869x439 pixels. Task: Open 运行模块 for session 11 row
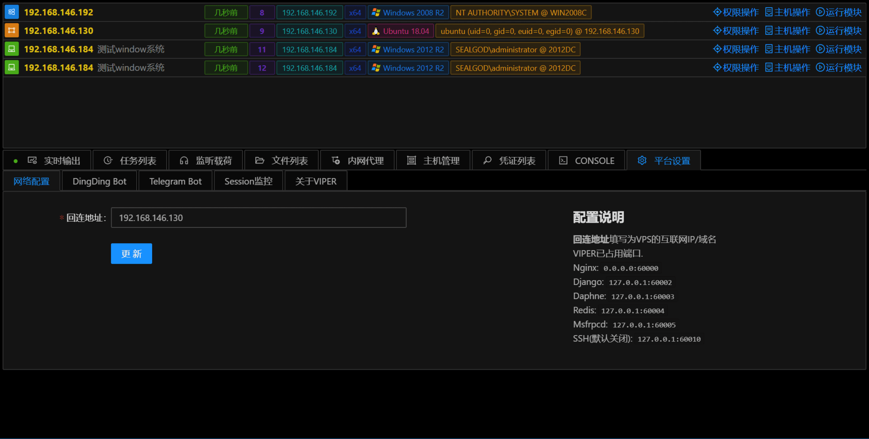click(839, 49)
